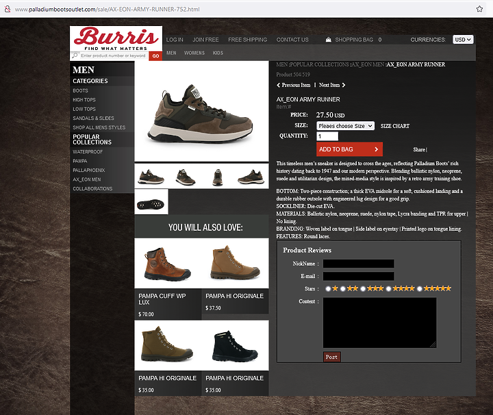Click CONTACT US link
The width and height of the screenshot is (493, 415).
(x=292, y=40)
